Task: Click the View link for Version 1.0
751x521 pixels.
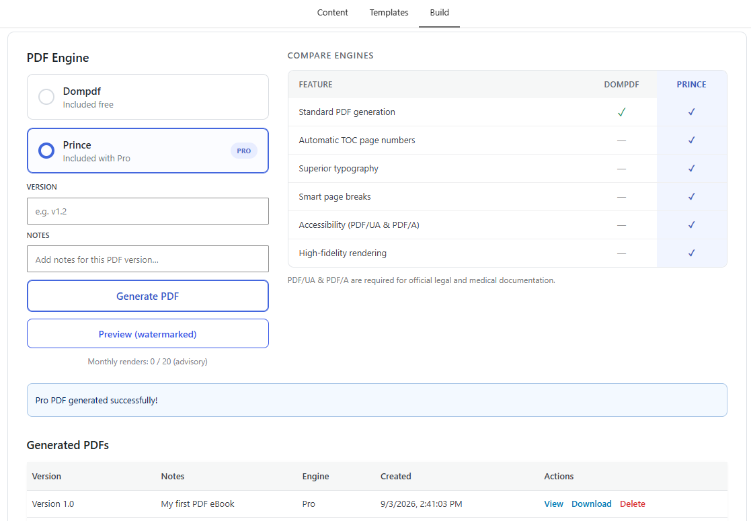Action: tap(554, 504)
